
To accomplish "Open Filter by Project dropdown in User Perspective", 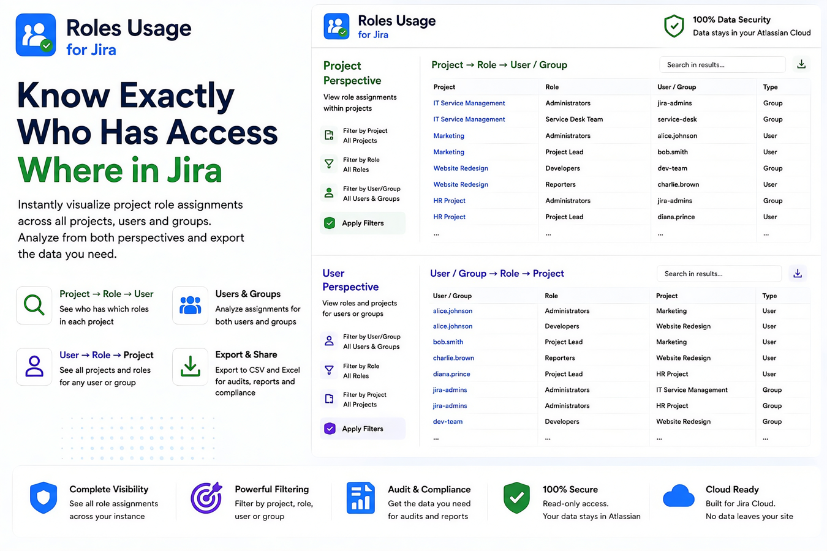I will (x=364, y=399).
